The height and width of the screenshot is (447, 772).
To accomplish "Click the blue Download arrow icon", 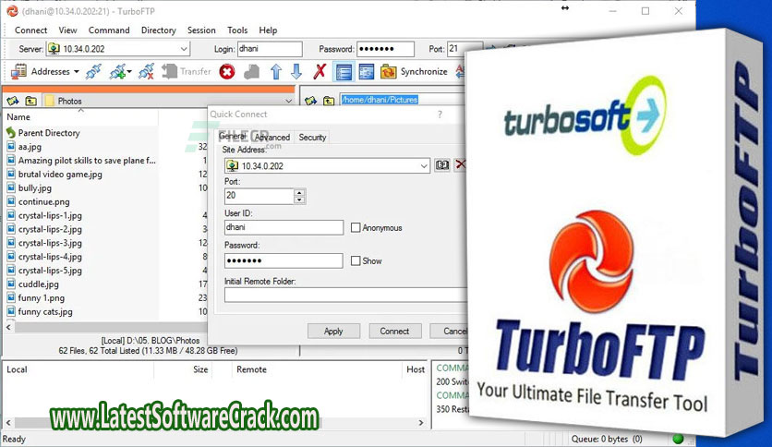I will click(x=296, y=72).
